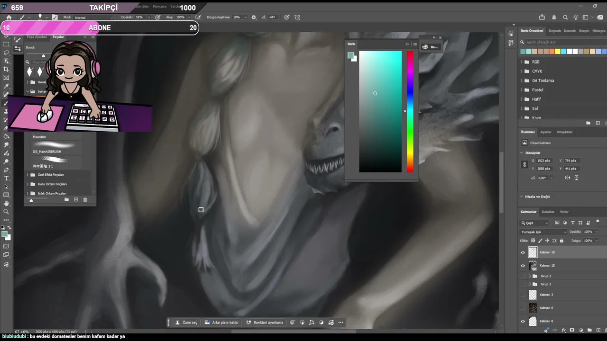Show the Katman 0 layer
Screen dimensions: 607x341
point(523,308)
